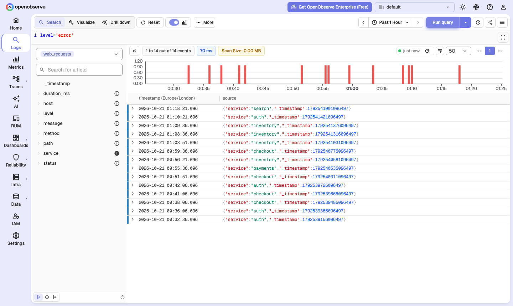The image size is (513, 306).
Task: Open the Drill down tab
Action: [116, 22]
